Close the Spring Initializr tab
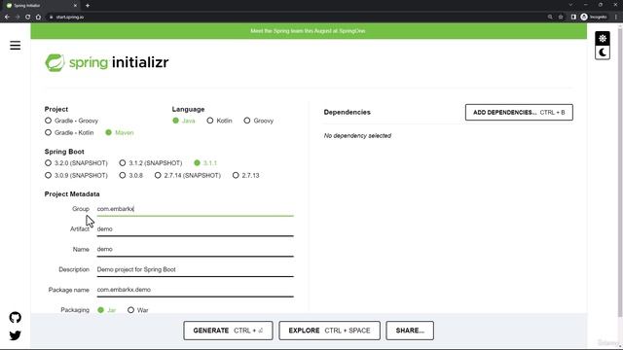623x350 pixels. pos(76,6)
